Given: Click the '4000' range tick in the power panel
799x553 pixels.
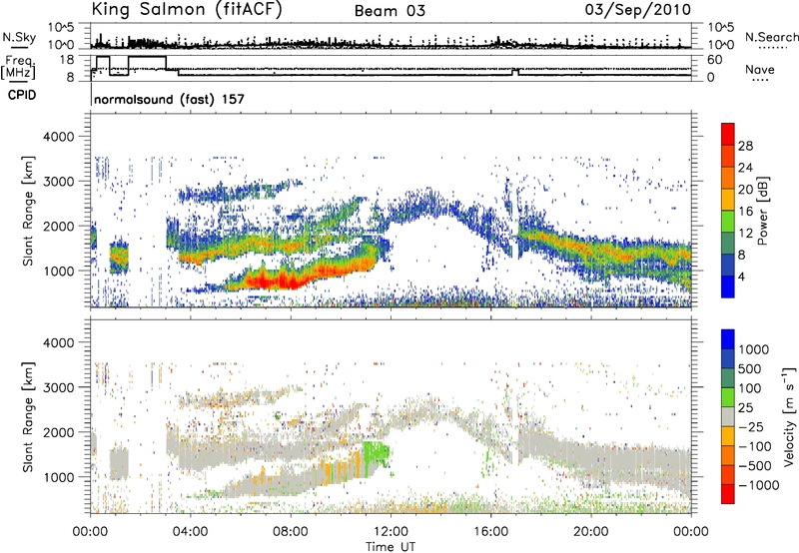Looking at the screenshot, I should click(x=58, y=137).
